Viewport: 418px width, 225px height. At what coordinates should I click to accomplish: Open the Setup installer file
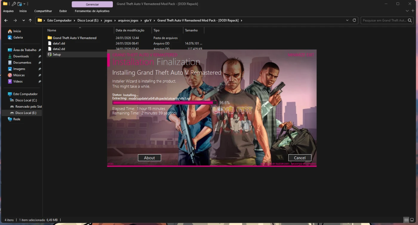(x=56, y=54)
